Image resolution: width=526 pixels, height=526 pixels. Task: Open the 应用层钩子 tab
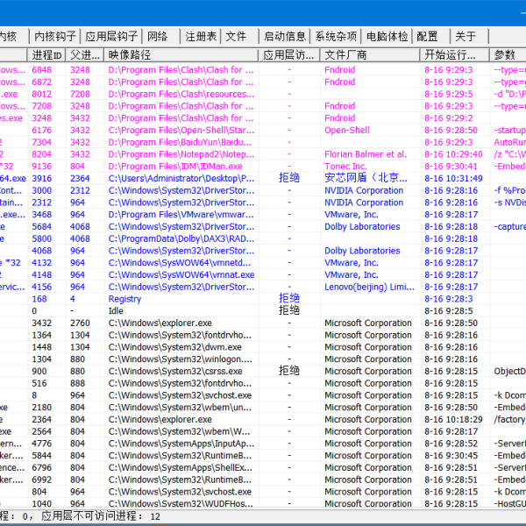tap(111, 36)
